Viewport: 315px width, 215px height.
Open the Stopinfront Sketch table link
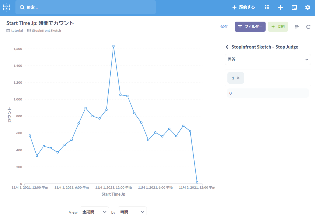click(x=46, y=31)
